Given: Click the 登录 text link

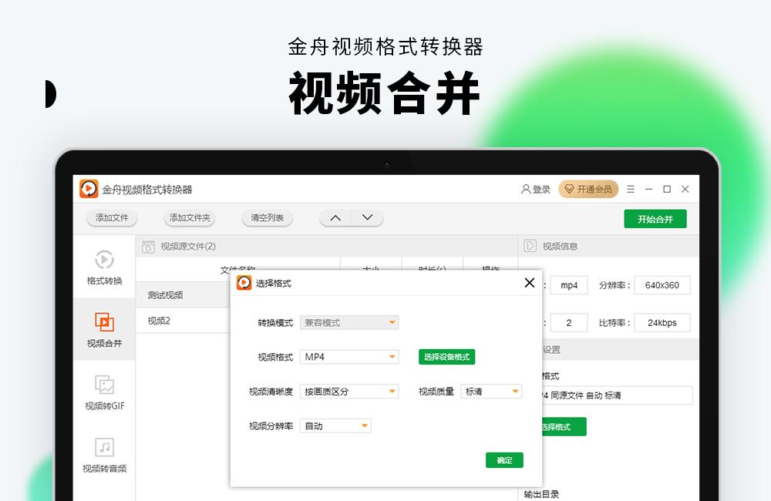Looking at the screenshot, I should (x=541, y=190).
